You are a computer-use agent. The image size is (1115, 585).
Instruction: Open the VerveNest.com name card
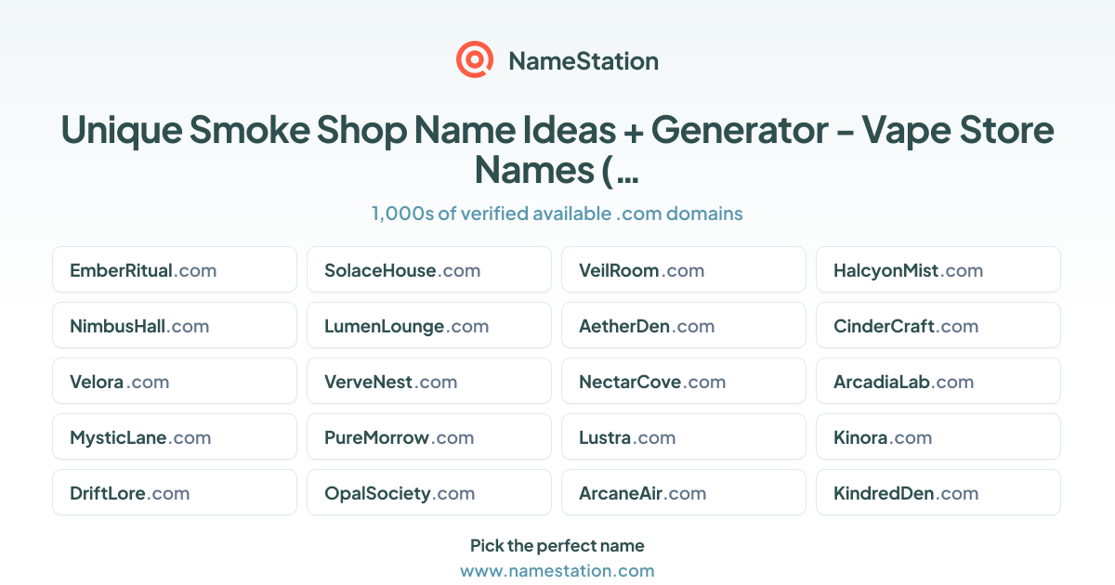click(429, 382)
